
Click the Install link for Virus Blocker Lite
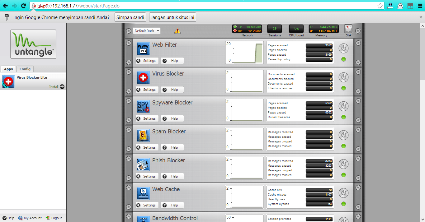pos(54,87)
